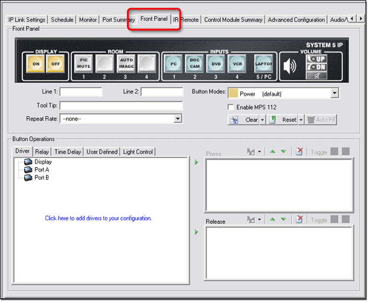Click the volume speaker icon
Viewport: 372px width, 303px height.
pyautogui.click(x=290, y=66)
